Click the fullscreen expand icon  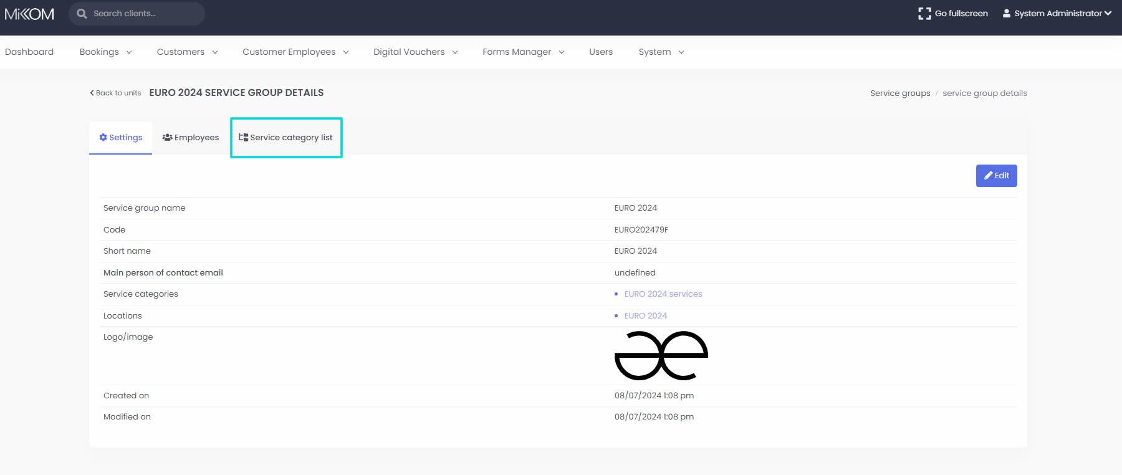(x=924, y=14)
